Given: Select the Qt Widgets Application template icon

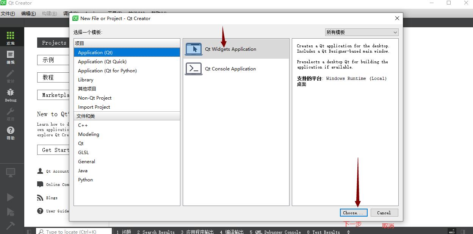Looking at the screenshot, I should [193, 49].
